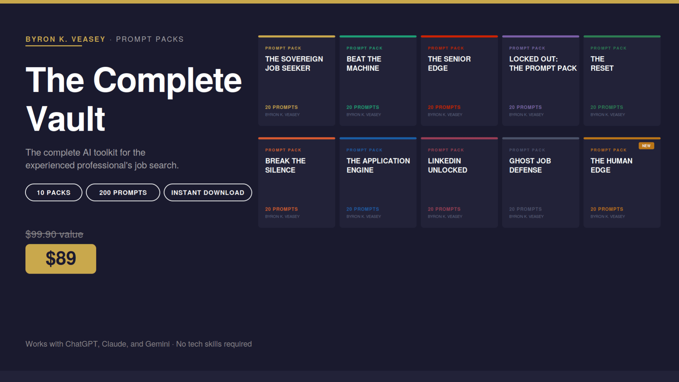The image size is (679, 382).
Task: Open the Ghost Job Defense pack card
Action: coord(541,183)
